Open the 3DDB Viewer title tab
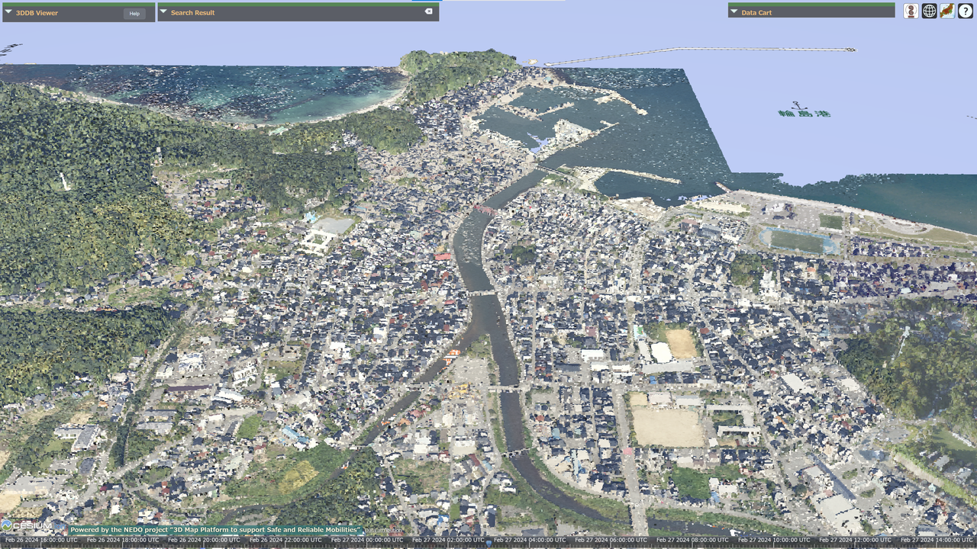977x549 pixels. pos(37,13)
